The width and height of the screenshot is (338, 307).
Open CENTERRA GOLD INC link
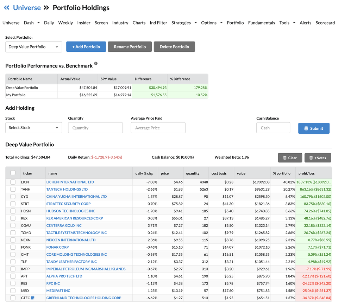[64, 226]
